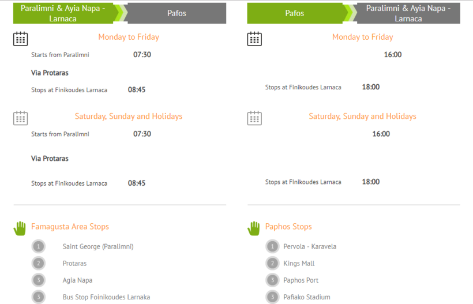Open the Pafiako Stadium stop
This screenshot has height=304, width=473.
[307, 297]
